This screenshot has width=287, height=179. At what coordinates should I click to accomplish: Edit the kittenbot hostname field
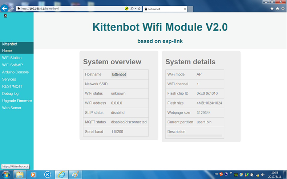[x=119, y=74]
